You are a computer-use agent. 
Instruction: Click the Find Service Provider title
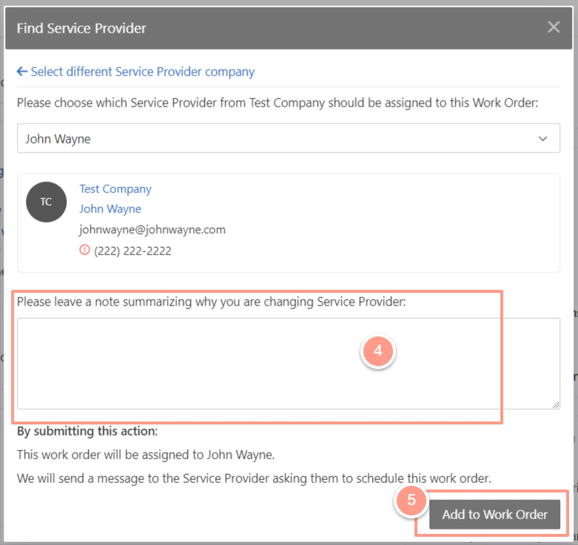81,28
